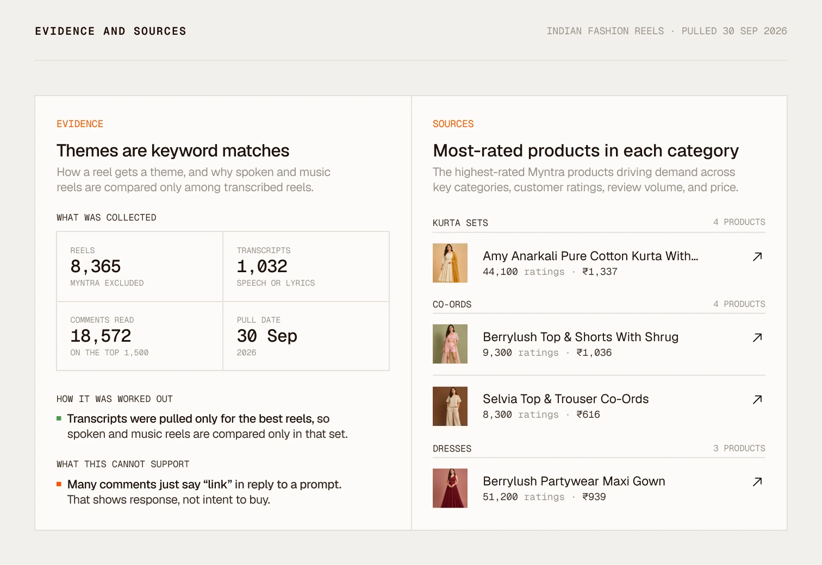
Task: View the Berrylush Maxi Gown thumbnail
Action: [x=450, y=488]
